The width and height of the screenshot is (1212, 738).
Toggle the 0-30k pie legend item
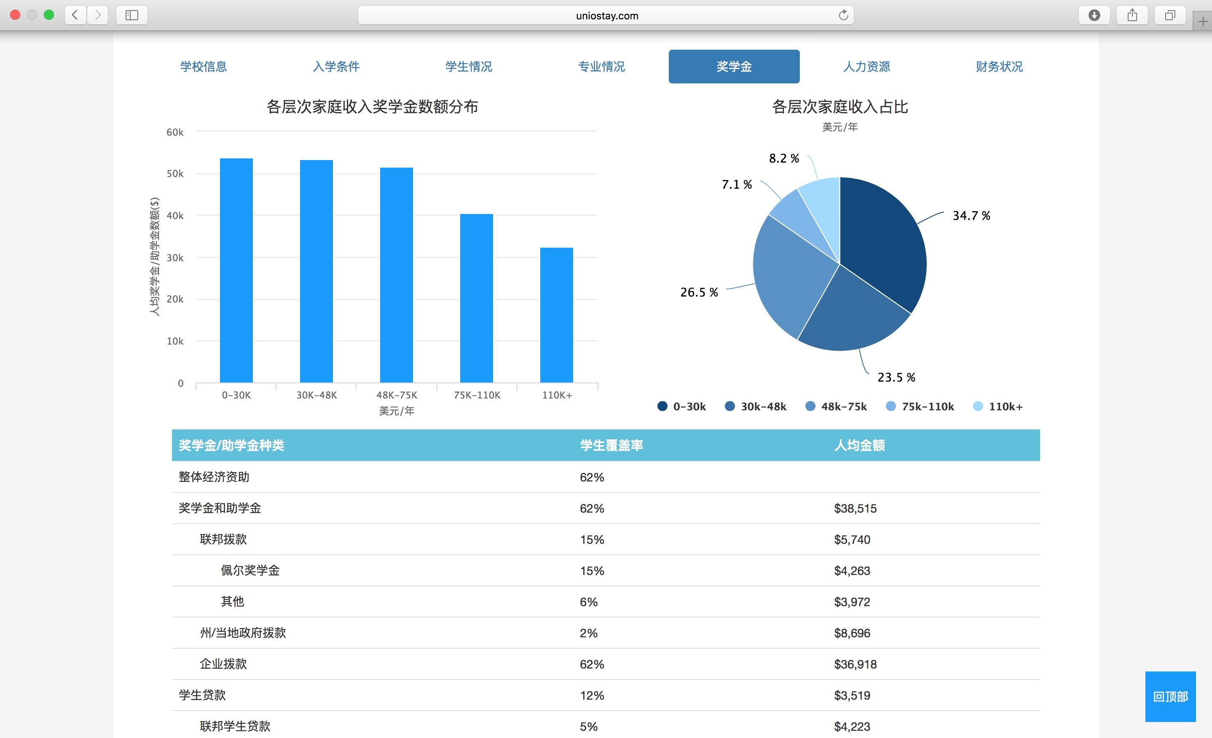click(x=681, y=406)
